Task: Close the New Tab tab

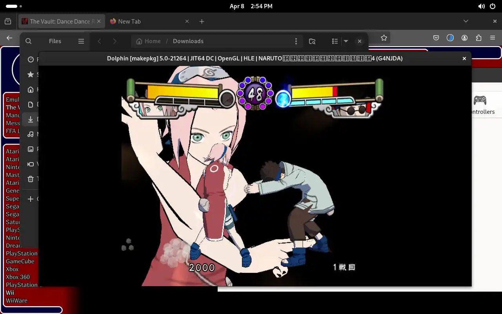Action: (x=187, y=22)
